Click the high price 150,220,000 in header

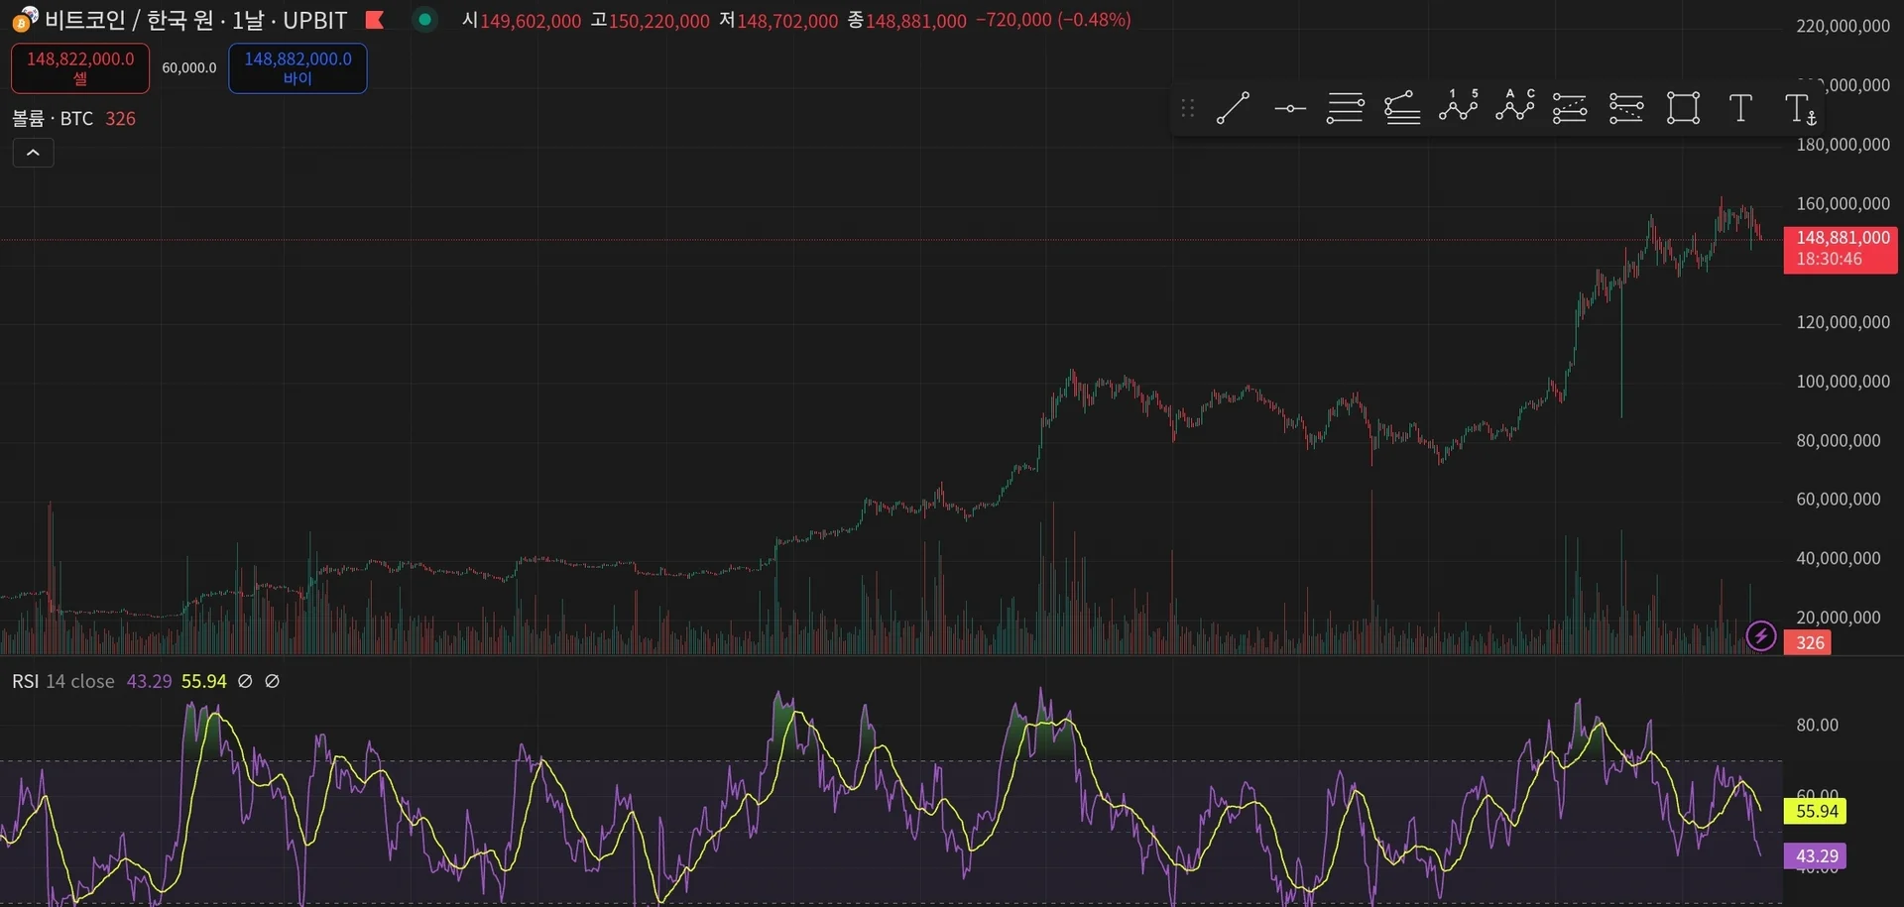[658, 21]
